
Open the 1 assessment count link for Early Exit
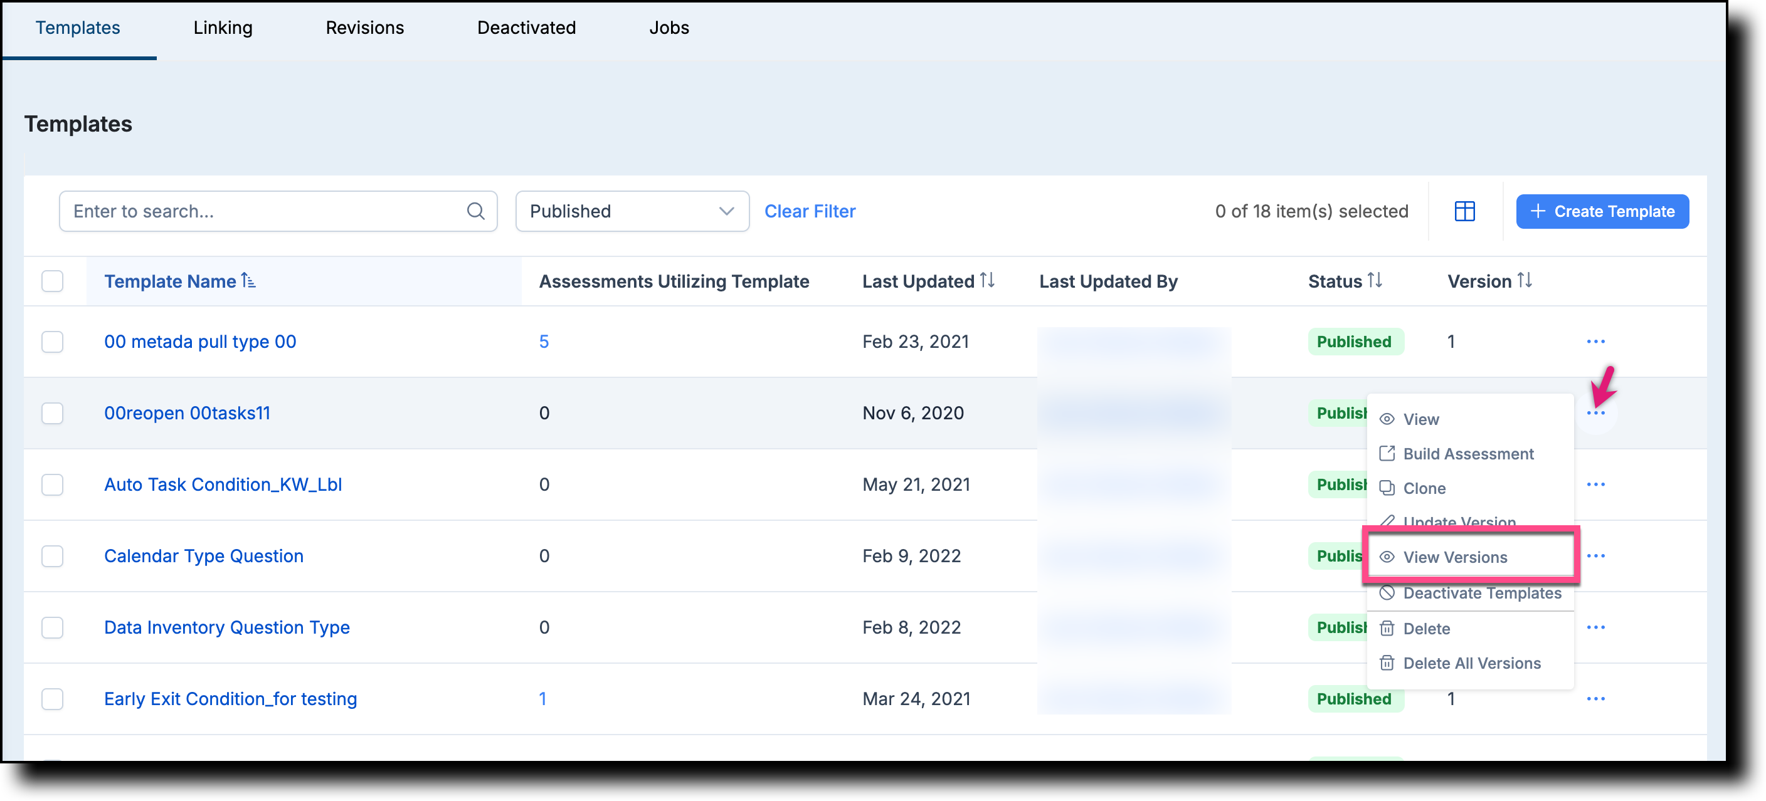pyautogui.click(x=542, y=698)
